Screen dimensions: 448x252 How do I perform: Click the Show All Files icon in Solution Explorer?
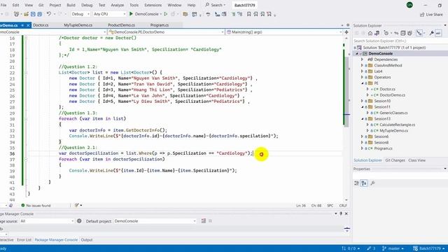tap(409, 33)
